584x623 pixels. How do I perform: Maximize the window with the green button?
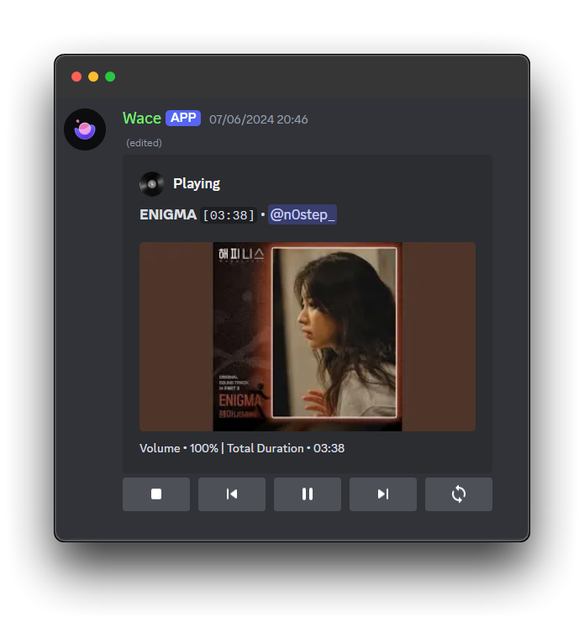click(x=110, y=77)
